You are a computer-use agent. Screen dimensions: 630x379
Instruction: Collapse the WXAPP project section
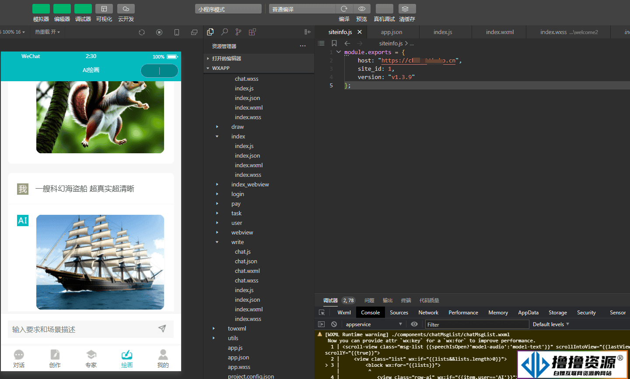[259, 68]
